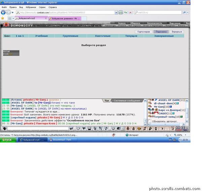Open the Инвентарь link

click(110, 26)
